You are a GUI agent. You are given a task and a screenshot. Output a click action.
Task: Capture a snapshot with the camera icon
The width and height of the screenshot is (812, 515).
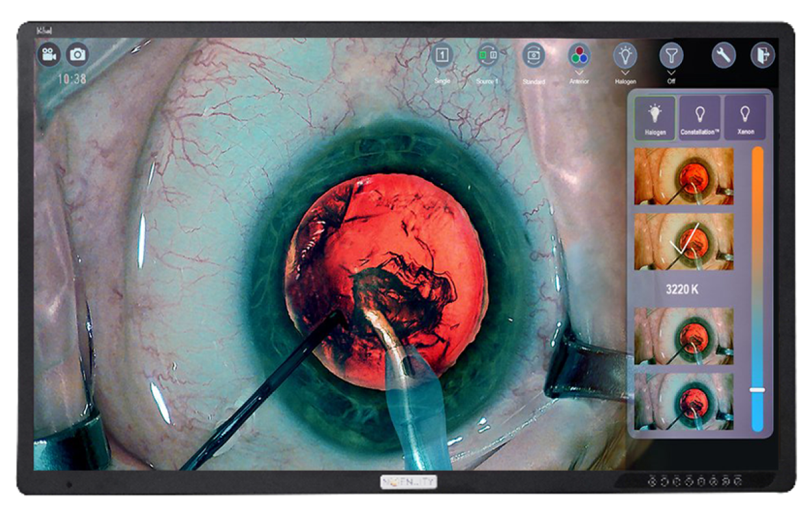(x=77, y=55)
